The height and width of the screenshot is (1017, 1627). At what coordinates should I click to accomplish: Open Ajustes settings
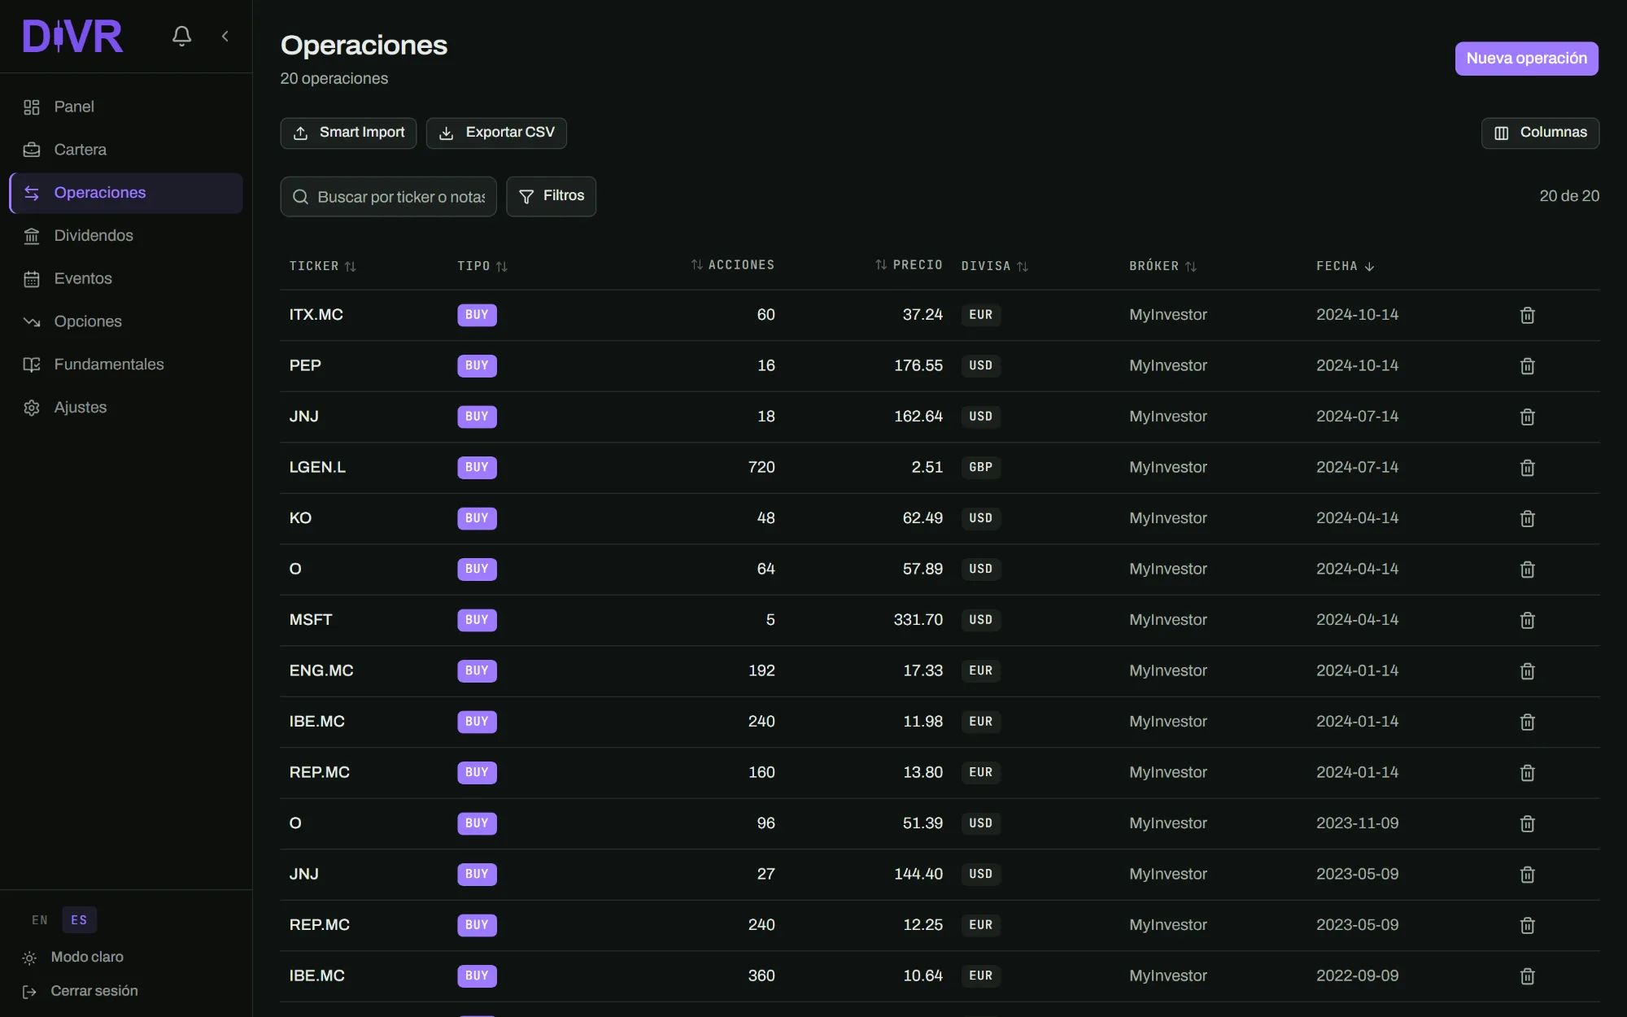(x=126, y=408)
